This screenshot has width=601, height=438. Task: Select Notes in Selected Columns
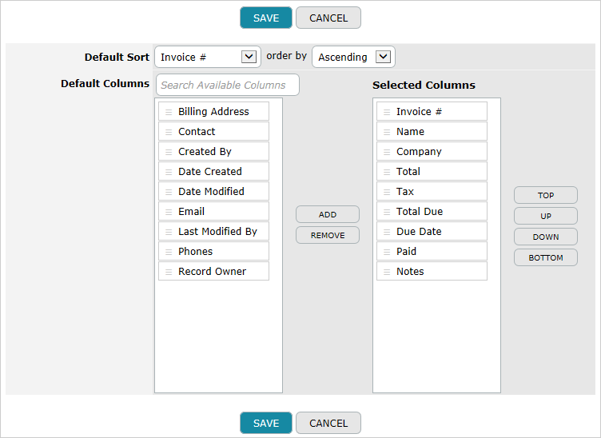coord(432,271)
